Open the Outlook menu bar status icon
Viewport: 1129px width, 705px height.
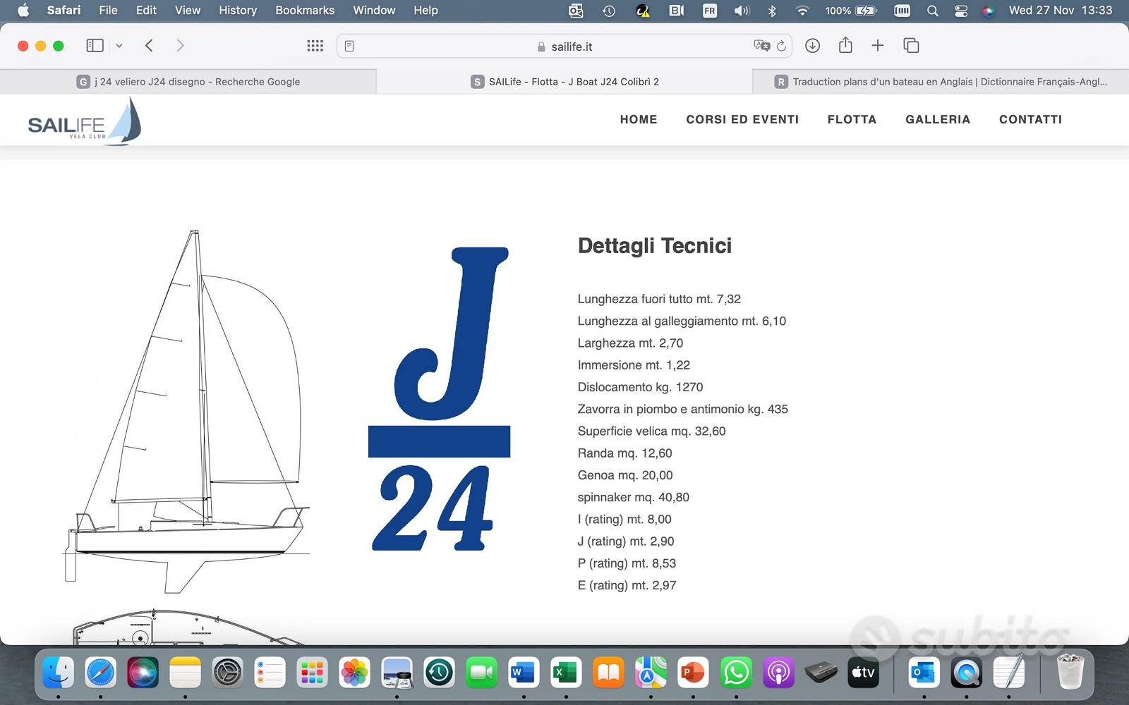click(576, 11)
